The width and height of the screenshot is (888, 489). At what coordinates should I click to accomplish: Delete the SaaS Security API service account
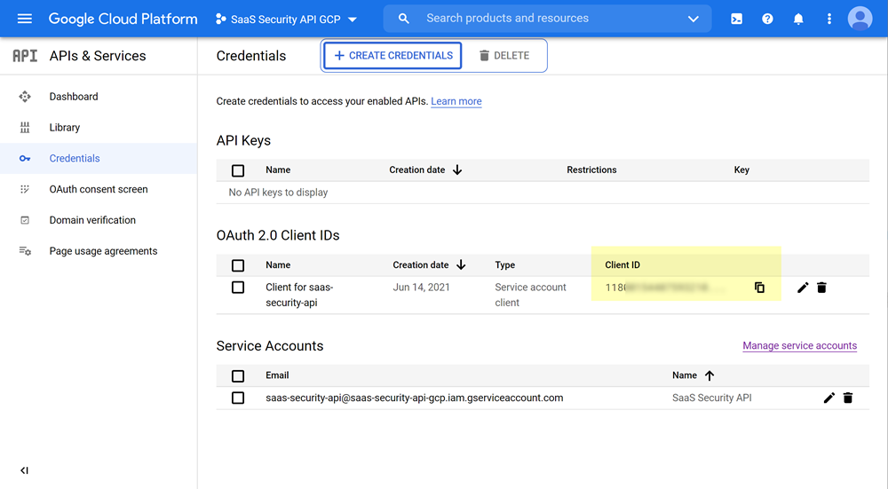(x=847, y=398)
